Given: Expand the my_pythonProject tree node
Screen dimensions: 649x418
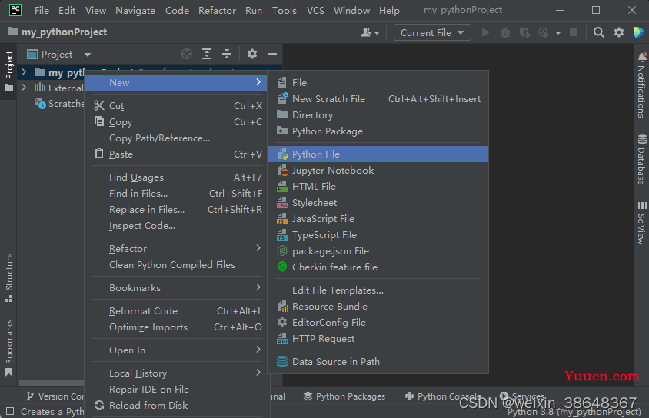Looking at the screenshot, I should [x=24, y=72].
